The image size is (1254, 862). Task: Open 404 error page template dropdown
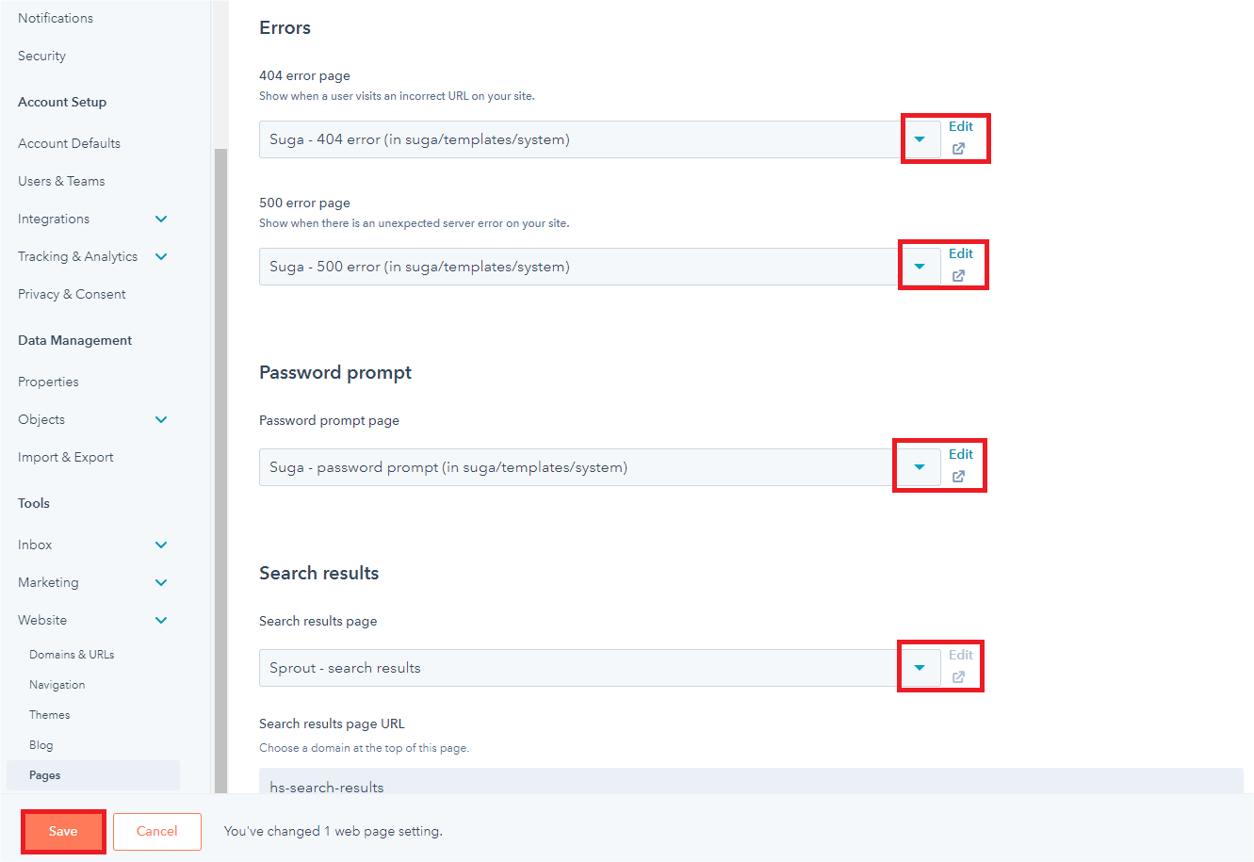click(920, 139)
